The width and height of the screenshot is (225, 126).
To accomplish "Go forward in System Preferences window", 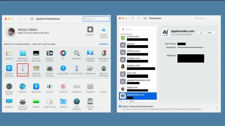I will click(25, 19).
